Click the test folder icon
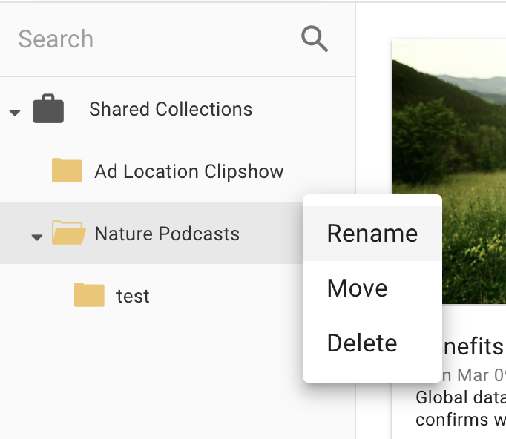The image size is (506, 439). click(89, 295)
